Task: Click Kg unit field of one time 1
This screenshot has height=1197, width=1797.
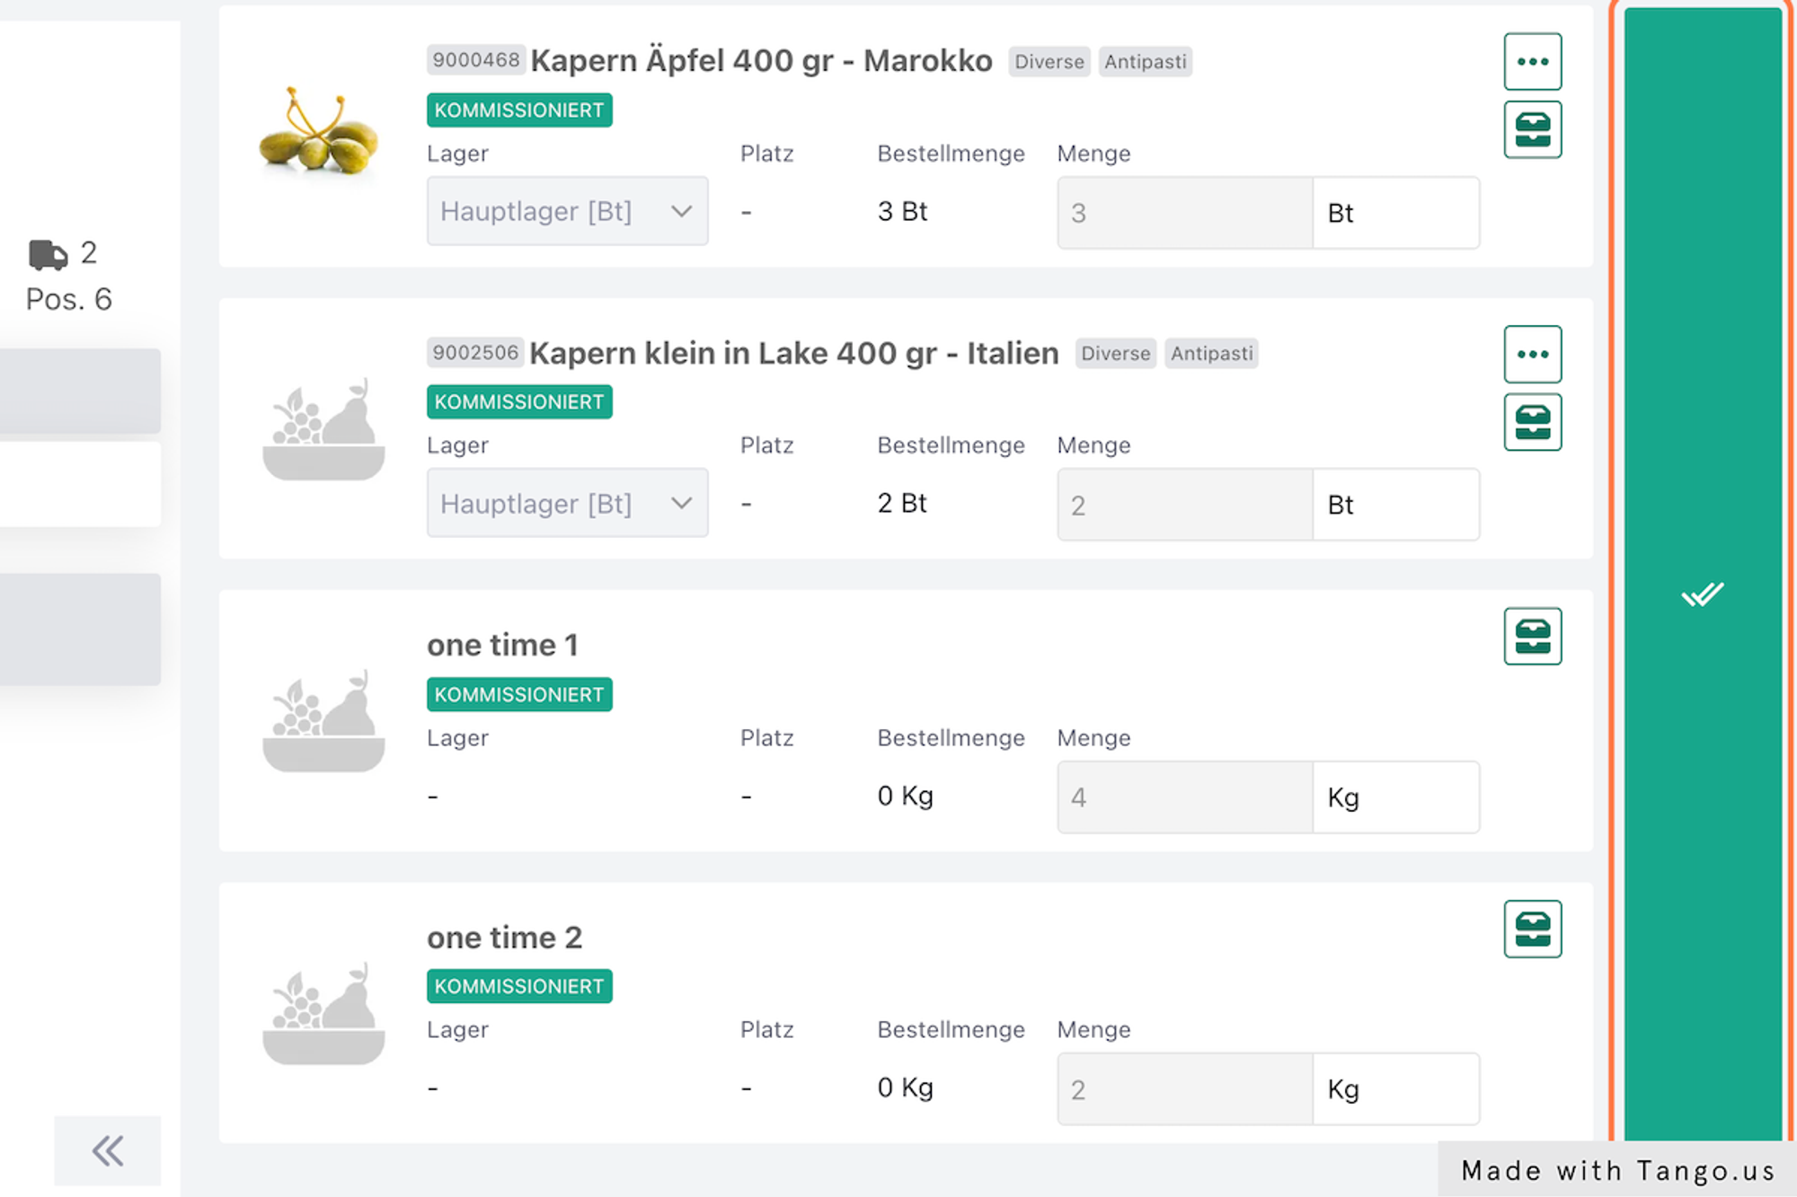Action: pos(1394,797)
